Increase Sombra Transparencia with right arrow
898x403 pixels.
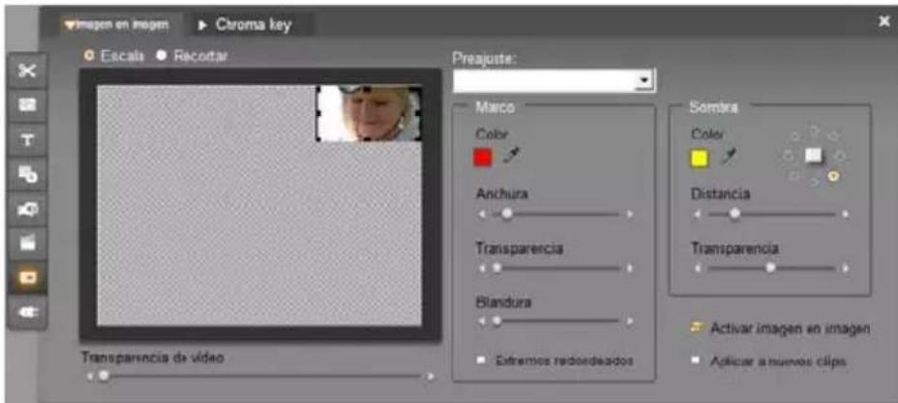click(846, 268)
